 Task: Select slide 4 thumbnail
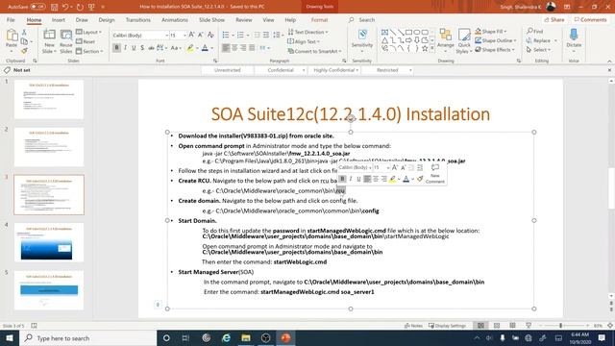(49, 242)
